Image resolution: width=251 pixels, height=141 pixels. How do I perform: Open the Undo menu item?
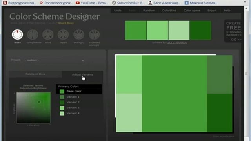tap(118, 11)
